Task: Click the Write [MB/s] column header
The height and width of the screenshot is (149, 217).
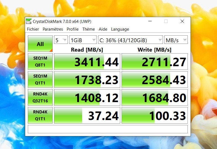Action: pyautogui.click(x=154, y=50)
